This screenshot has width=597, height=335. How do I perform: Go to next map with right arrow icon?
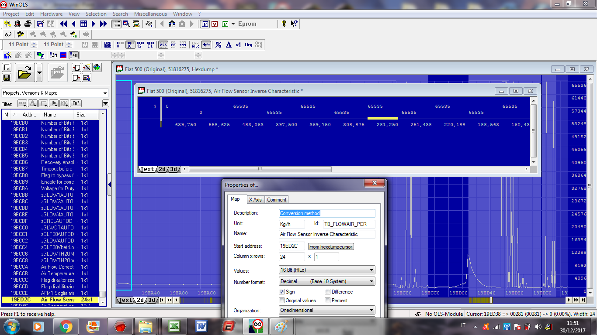point(94,24)
